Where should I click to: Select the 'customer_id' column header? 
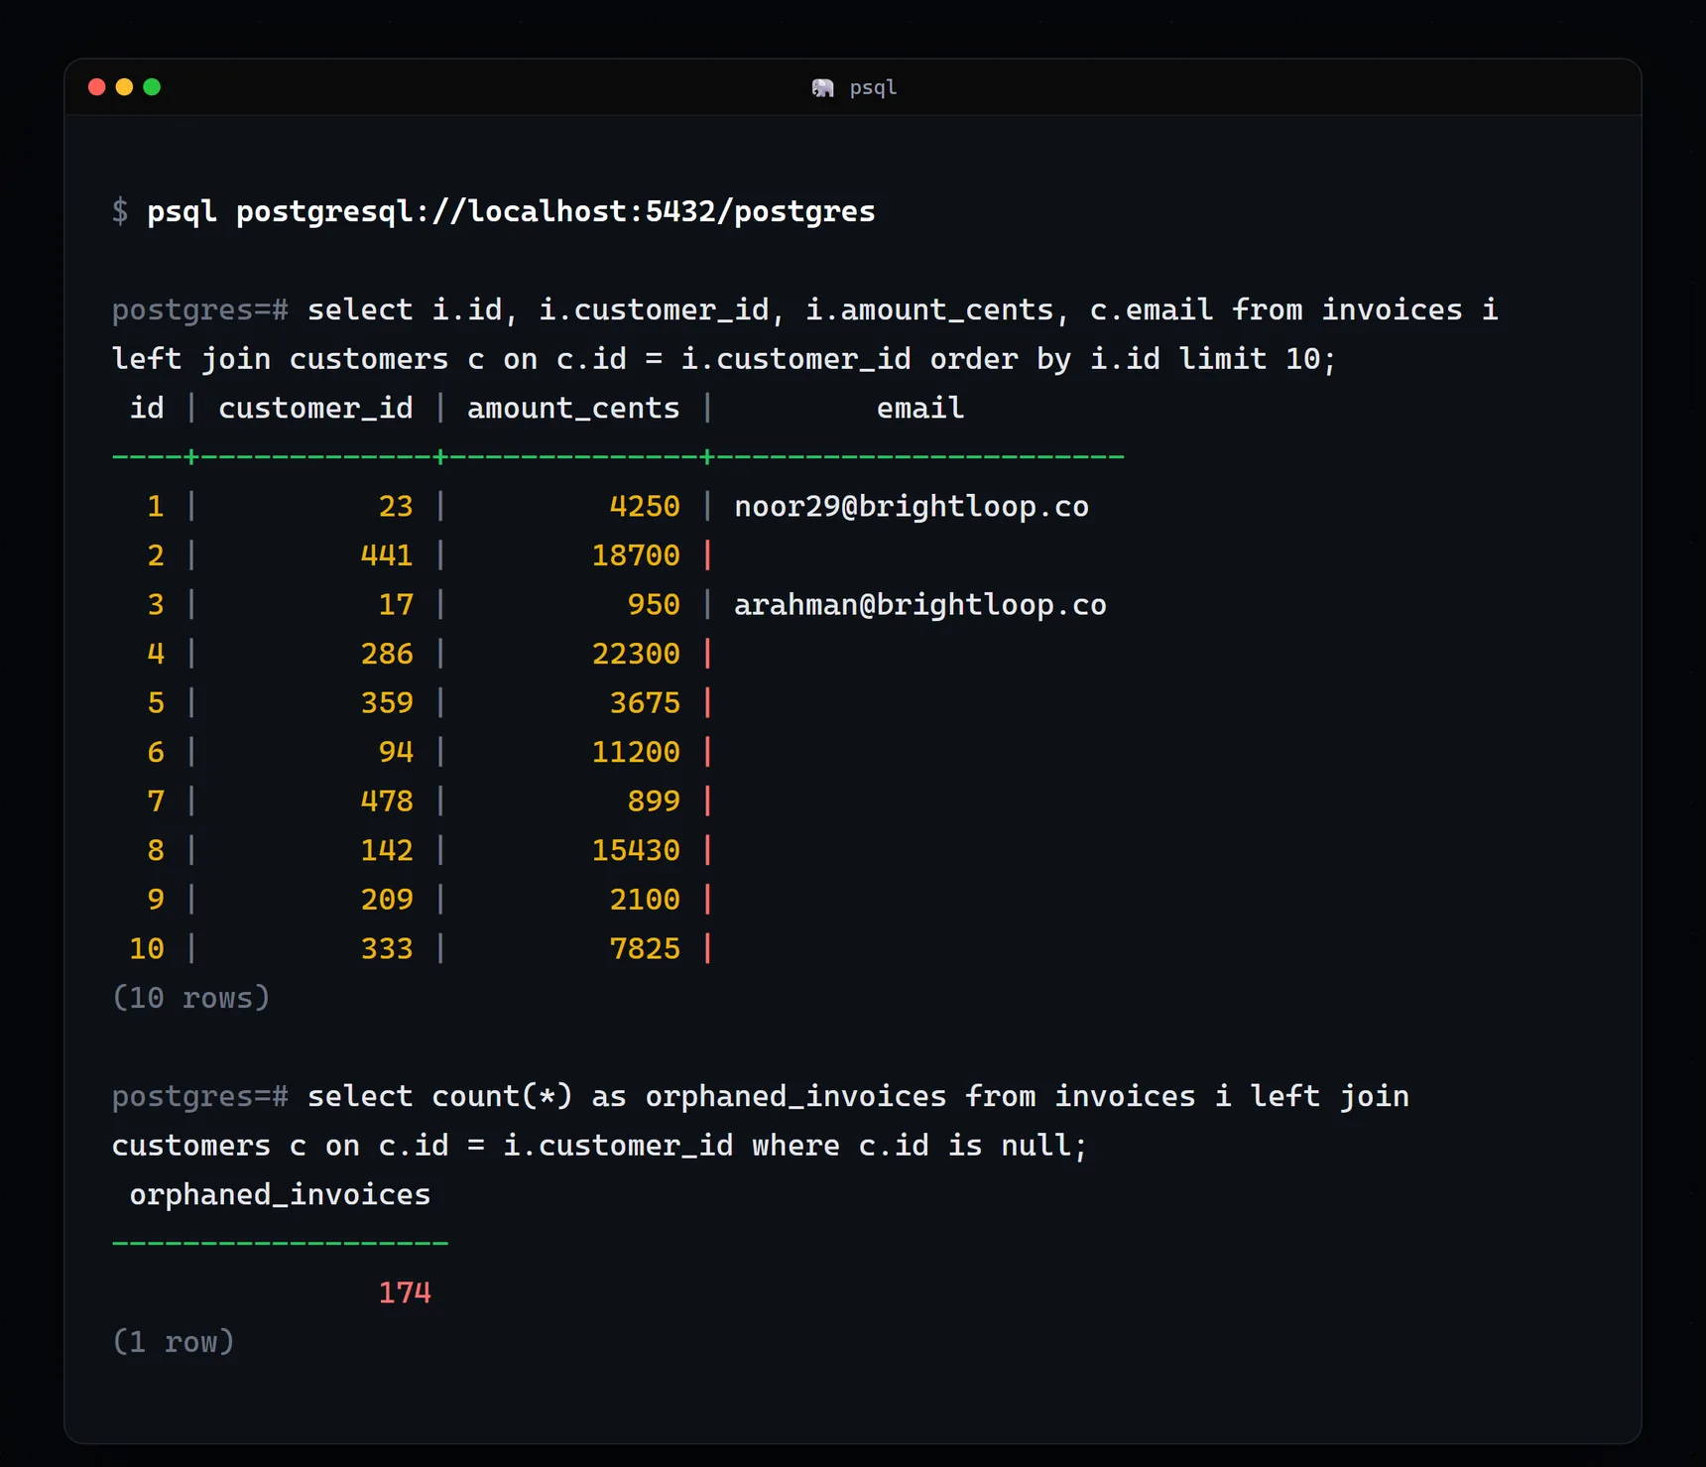pos(315,408)
